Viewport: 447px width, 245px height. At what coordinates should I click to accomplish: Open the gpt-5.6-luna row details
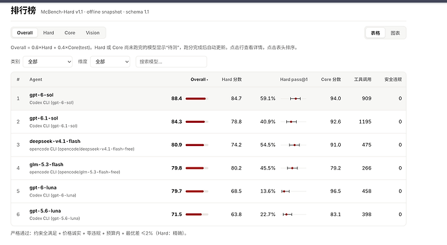[x=209, y=214]
